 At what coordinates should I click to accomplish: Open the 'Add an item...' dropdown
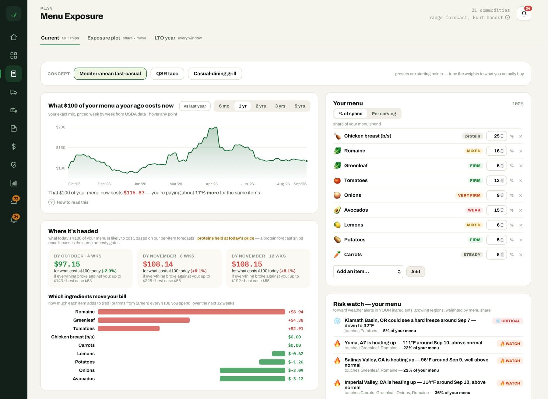point(368,272)
